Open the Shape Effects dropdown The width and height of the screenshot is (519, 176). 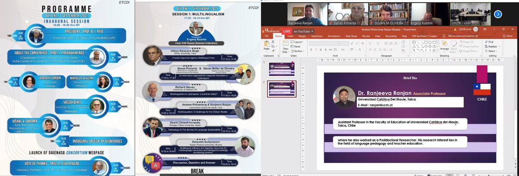pyautogui.click(x=469, y=51)
